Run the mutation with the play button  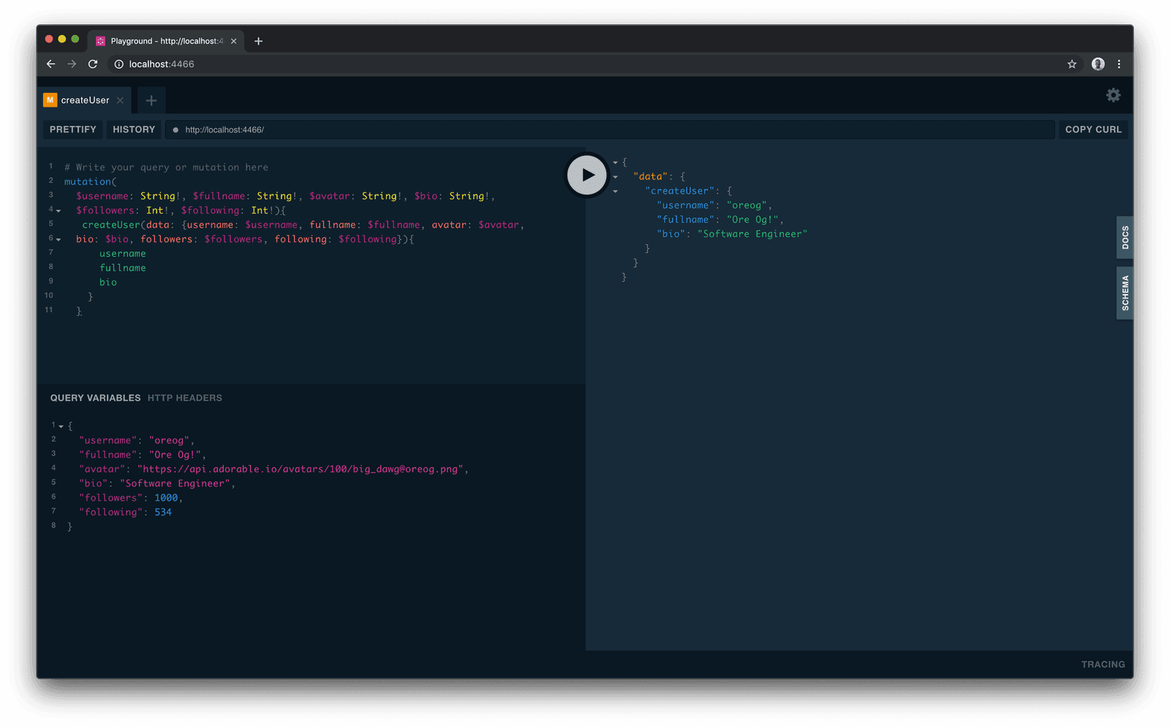point(587,175)
